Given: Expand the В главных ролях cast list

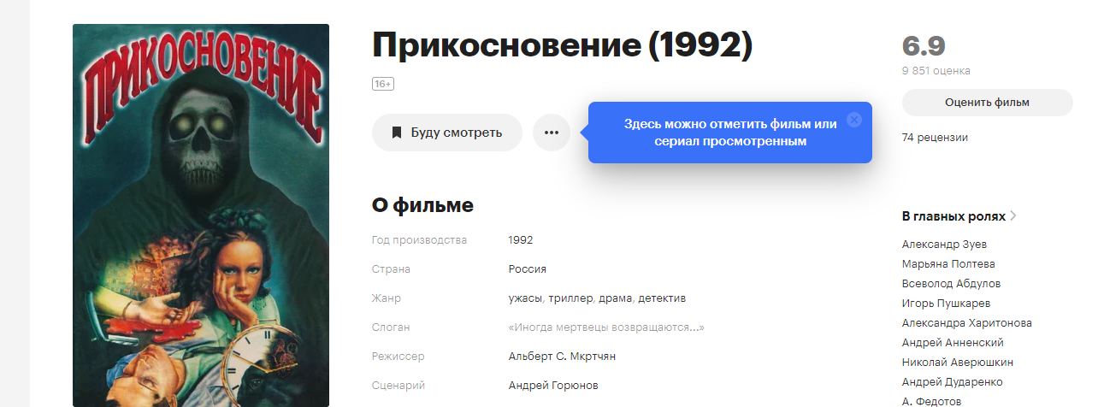Looking at the screenshot, I should (x=959, y=216).
